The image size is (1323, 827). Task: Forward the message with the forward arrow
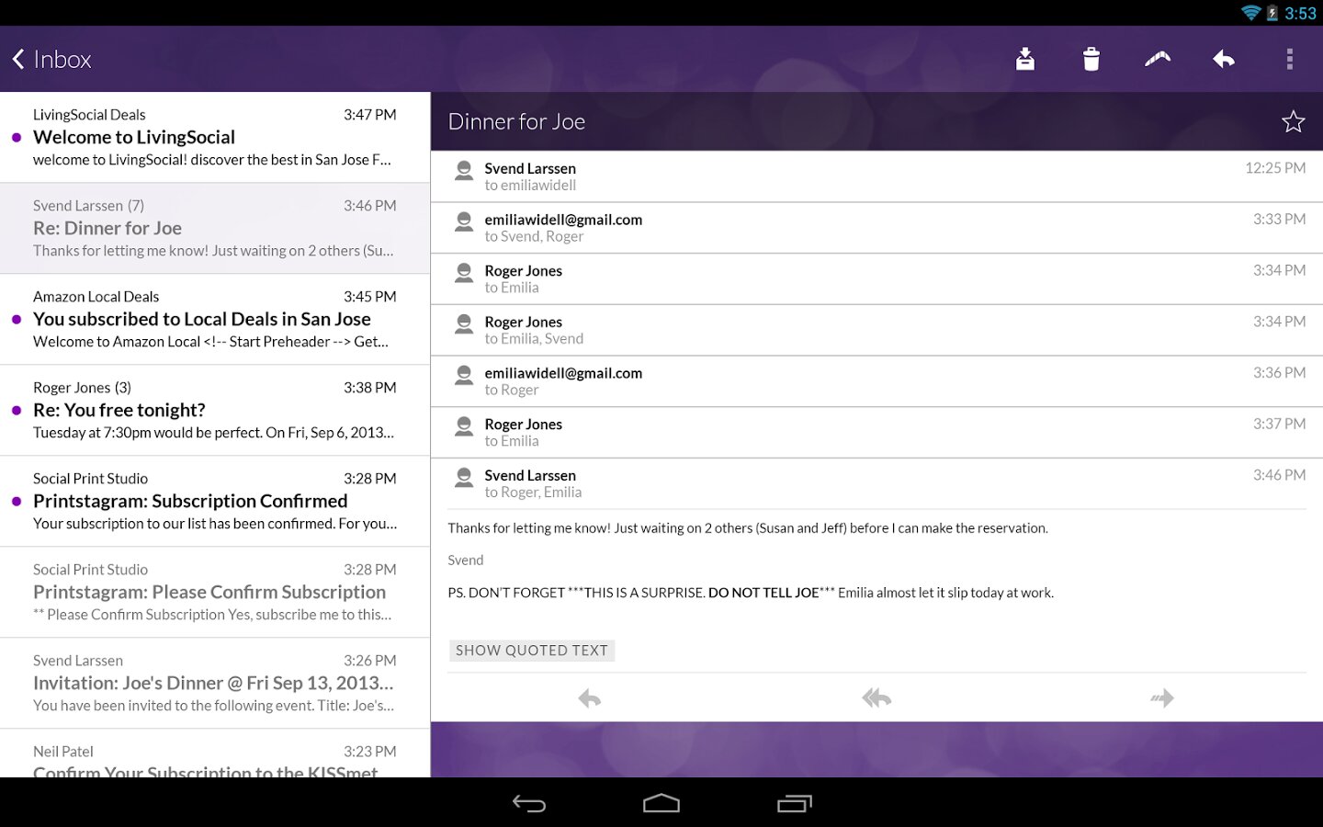1162,698
